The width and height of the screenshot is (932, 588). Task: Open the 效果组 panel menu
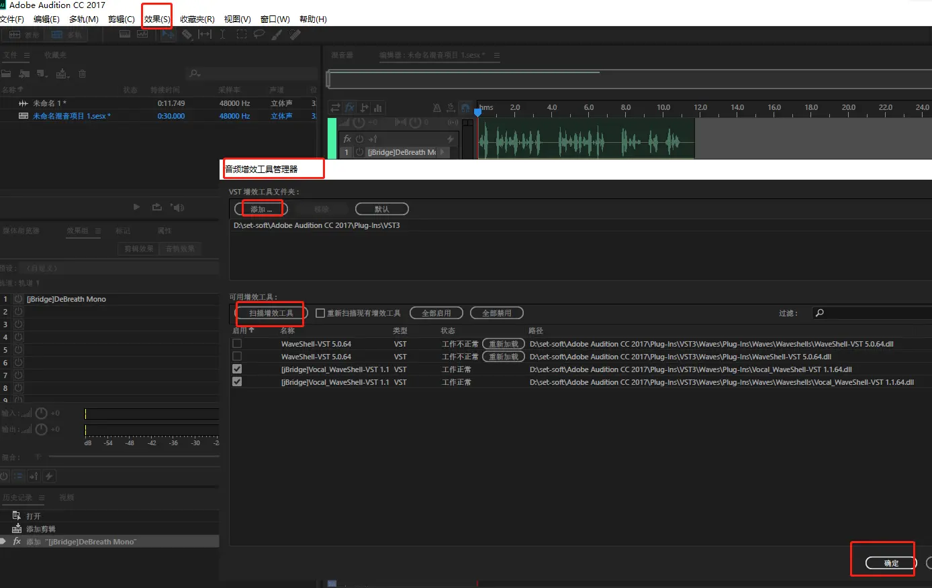click(x=98, y=231)
